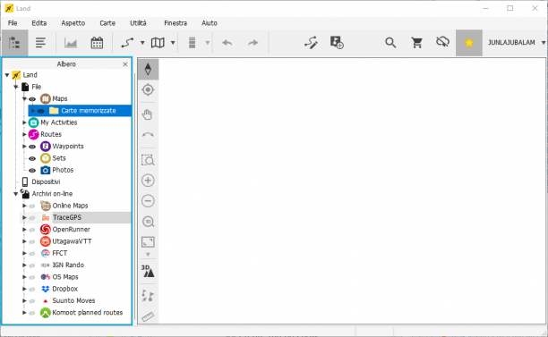Screen dimensions: 548x337
Task: Expand the My Activities tree node
Action: 24,122
